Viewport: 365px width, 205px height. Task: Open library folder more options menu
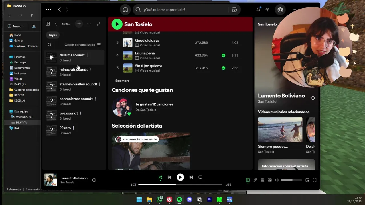[89, 24]
